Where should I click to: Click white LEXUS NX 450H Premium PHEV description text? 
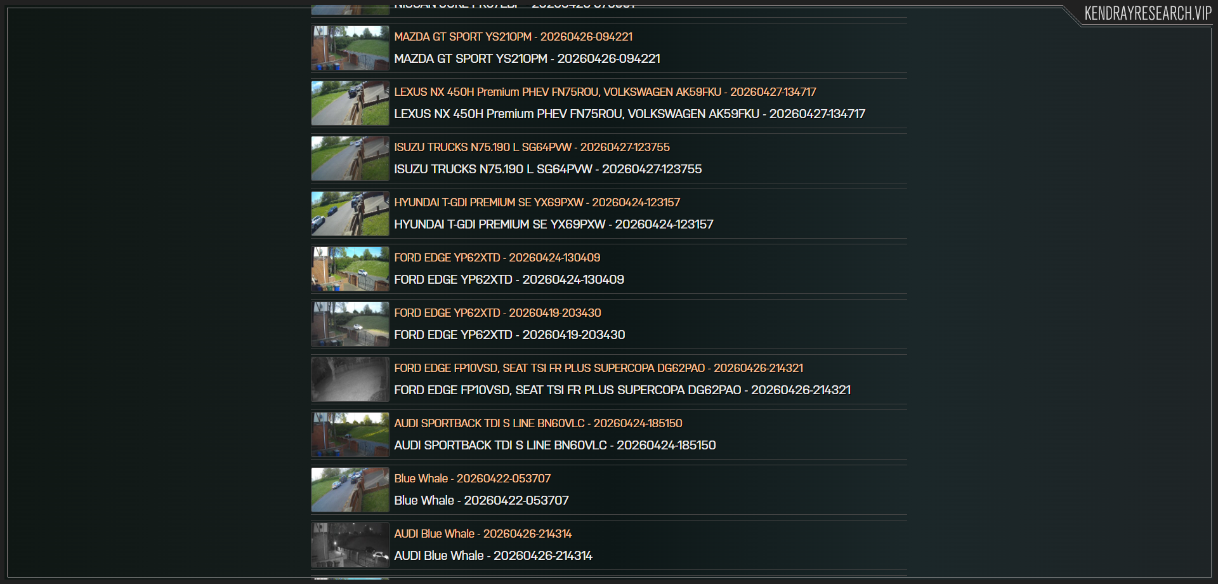tap(629, 114)
